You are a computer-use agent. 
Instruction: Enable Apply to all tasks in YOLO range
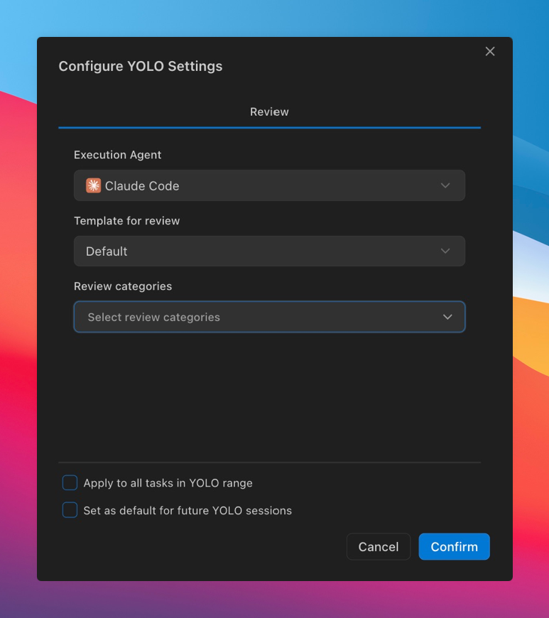(x=69, y=482)
